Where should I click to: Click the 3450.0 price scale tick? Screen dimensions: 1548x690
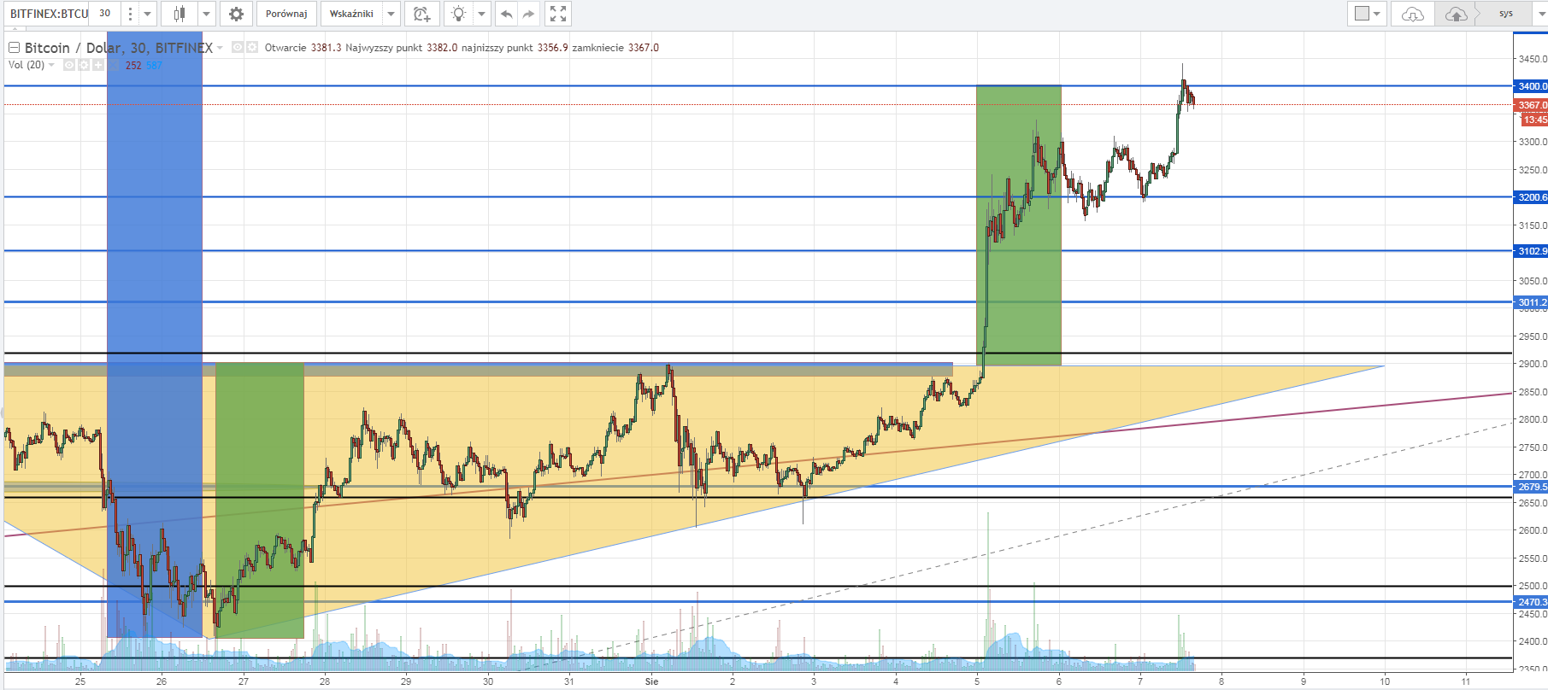pos(1532,59)
